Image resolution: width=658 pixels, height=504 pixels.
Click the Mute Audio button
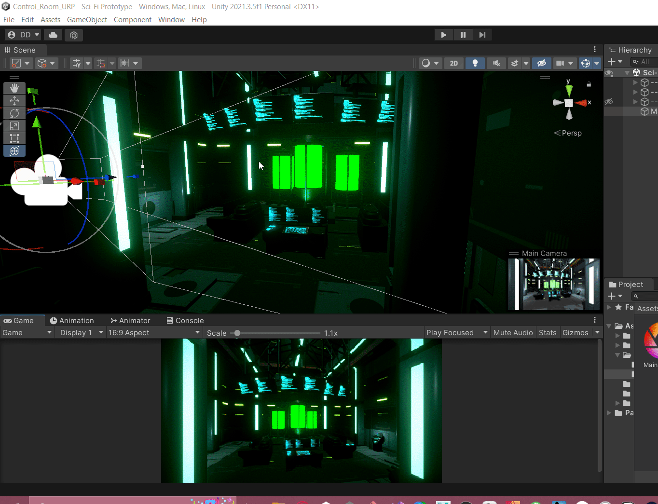pyautogui.click(x=513, y=333)
